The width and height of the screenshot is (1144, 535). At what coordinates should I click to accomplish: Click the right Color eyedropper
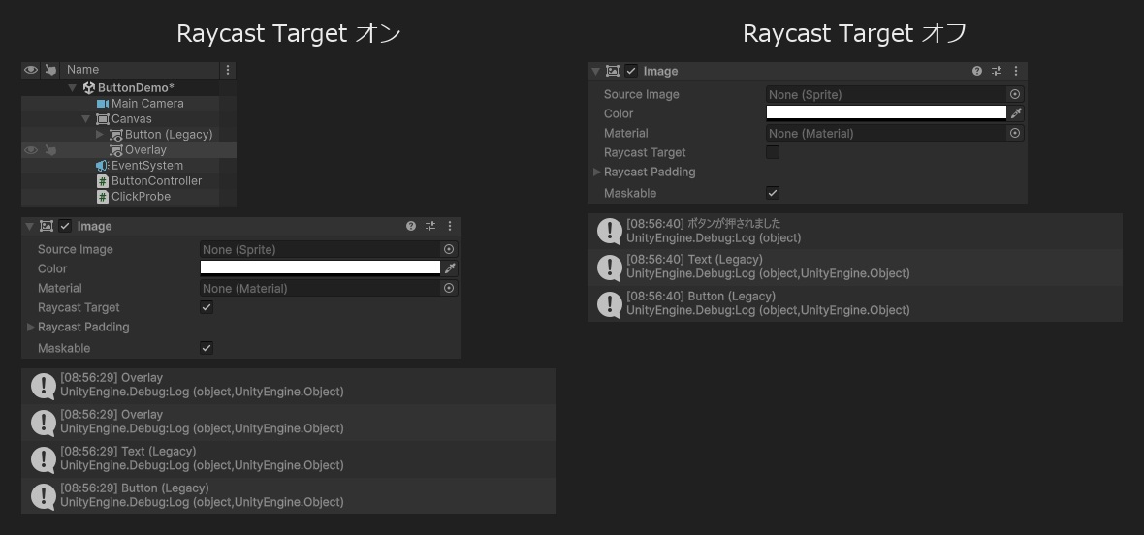click(x=1016, y=113)
